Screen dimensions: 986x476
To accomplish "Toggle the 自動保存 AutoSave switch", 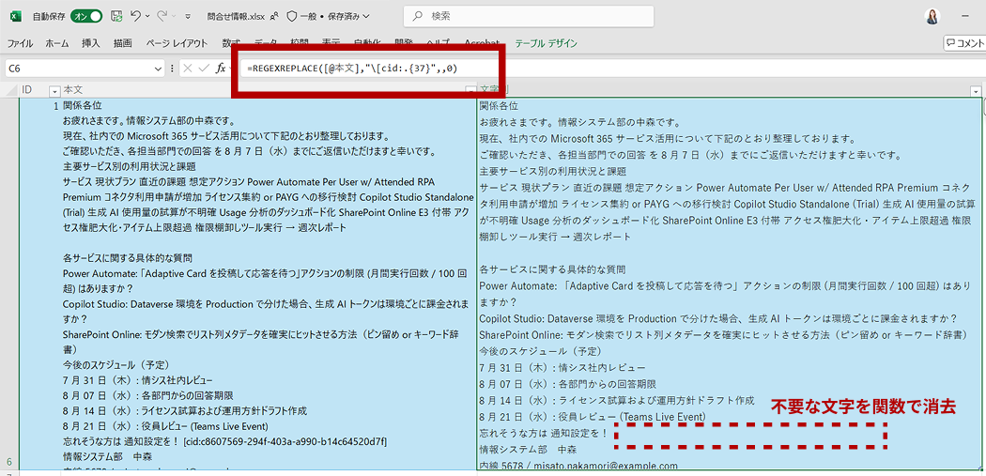I will [x=86, y=16].
